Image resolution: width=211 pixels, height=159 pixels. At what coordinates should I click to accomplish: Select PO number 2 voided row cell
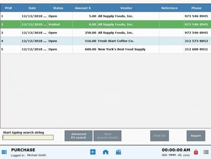click(11, 24)
